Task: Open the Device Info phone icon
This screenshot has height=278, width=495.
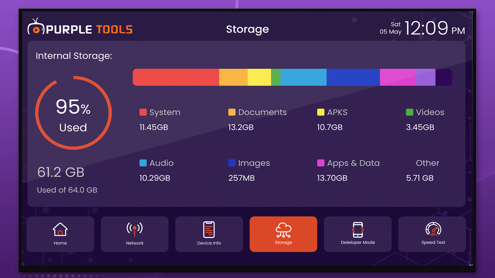Action: 209,230
